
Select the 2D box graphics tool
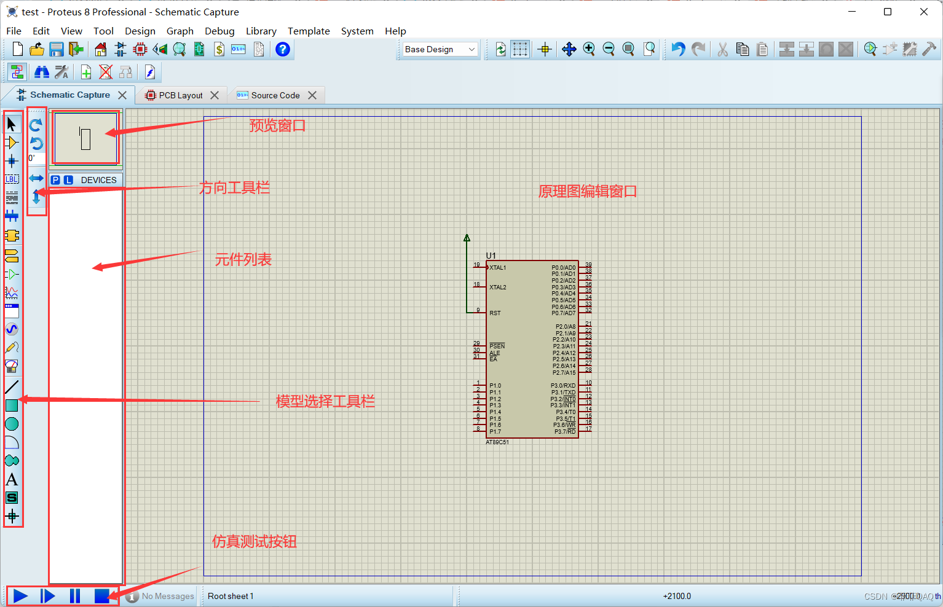12,405
